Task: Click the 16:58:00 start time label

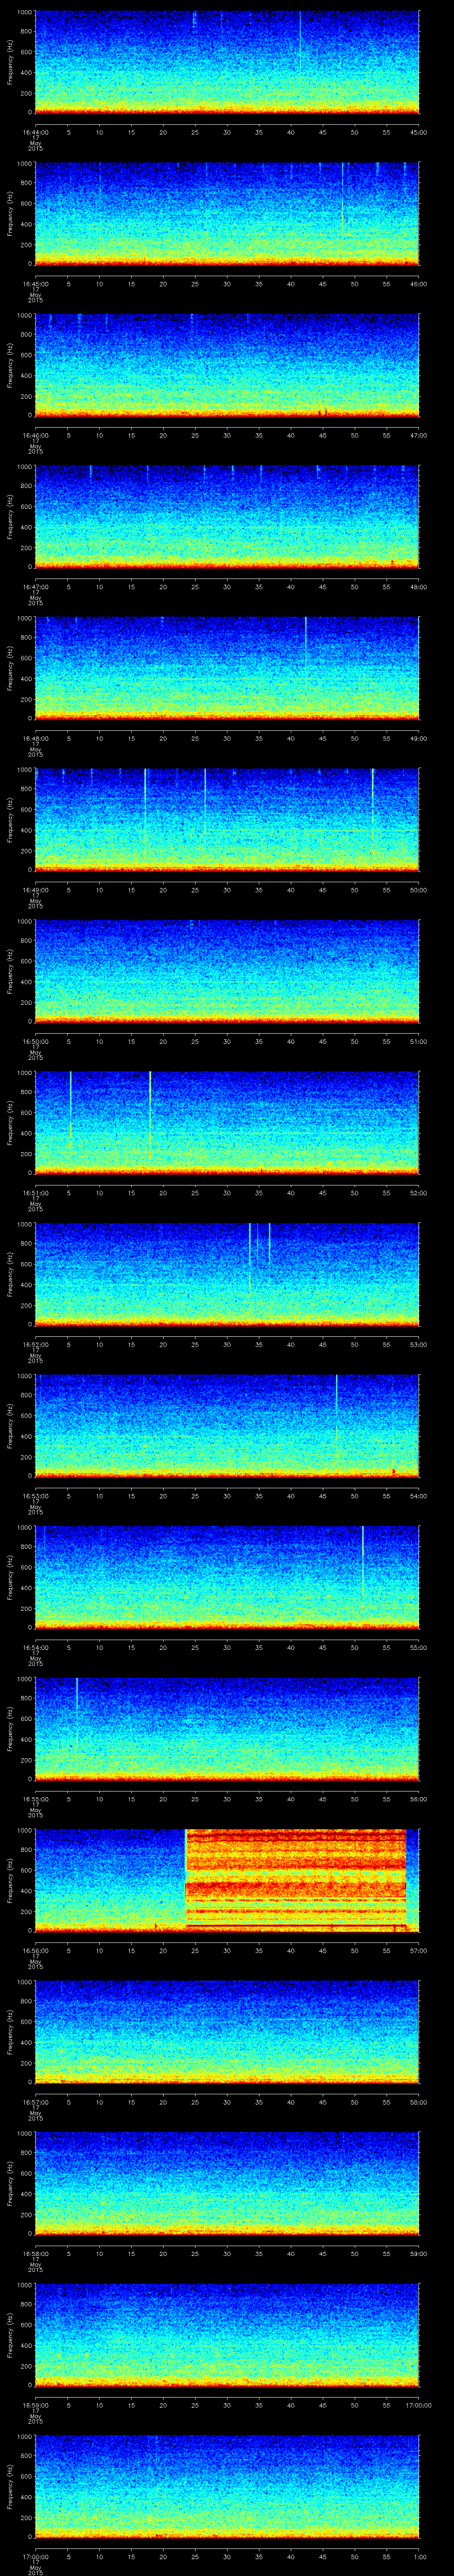Action: pos(36,2254)
